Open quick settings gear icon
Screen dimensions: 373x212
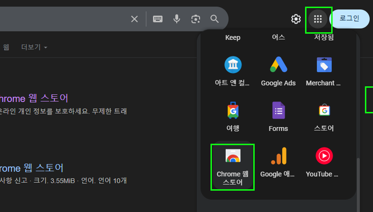[x=296, y=19]
